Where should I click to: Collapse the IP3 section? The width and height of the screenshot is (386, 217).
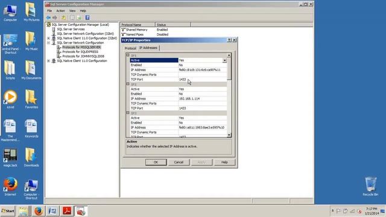pos(128,113)
